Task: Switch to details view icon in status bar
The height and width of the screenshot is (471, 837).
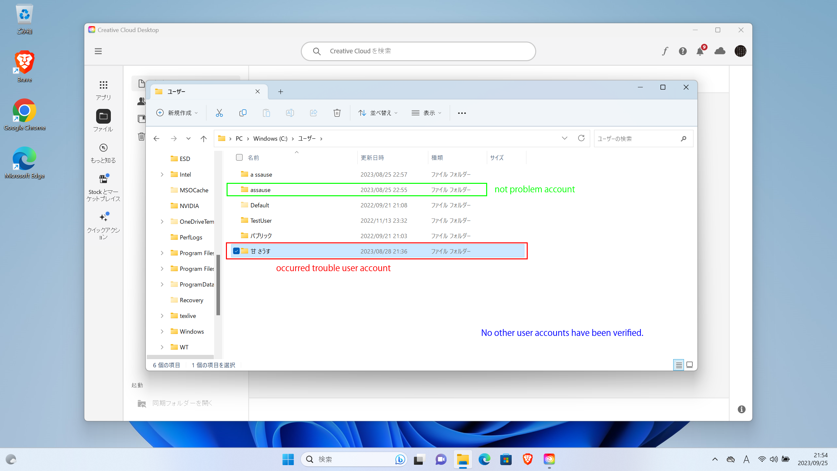Action: [x=679, y=365]
